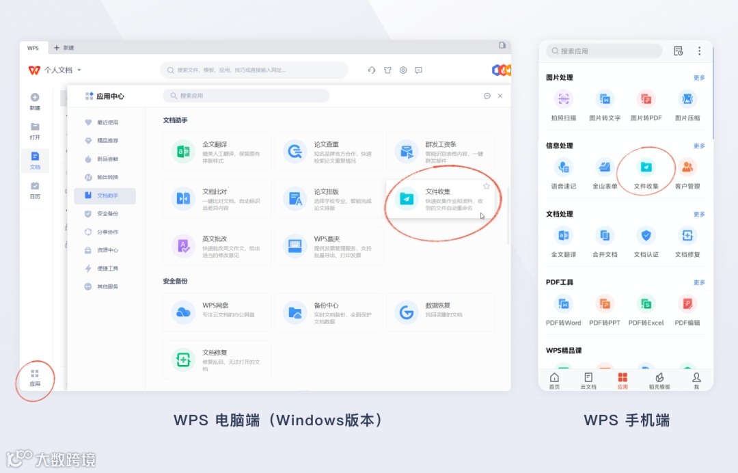Open 文档修复 card in desktop app center
Image resolution: width=738 pixels, height=473 pixels.
click(x=217, y=360)
